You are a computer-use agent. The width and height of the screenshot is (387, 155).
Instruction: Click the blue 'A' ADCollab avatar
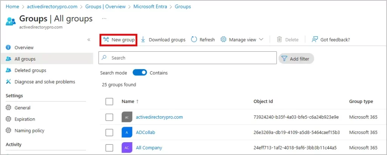(x=127, y=133)
